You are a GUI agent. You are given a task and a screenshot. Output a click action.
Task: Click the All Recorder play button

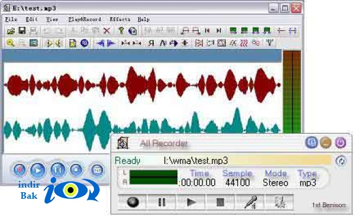coord(191,202)
